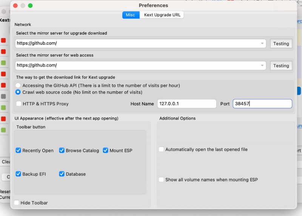Check Show all volume names when mounting ESP
Image resolution: width=302 pixels, height=216 pixels.
162,180
